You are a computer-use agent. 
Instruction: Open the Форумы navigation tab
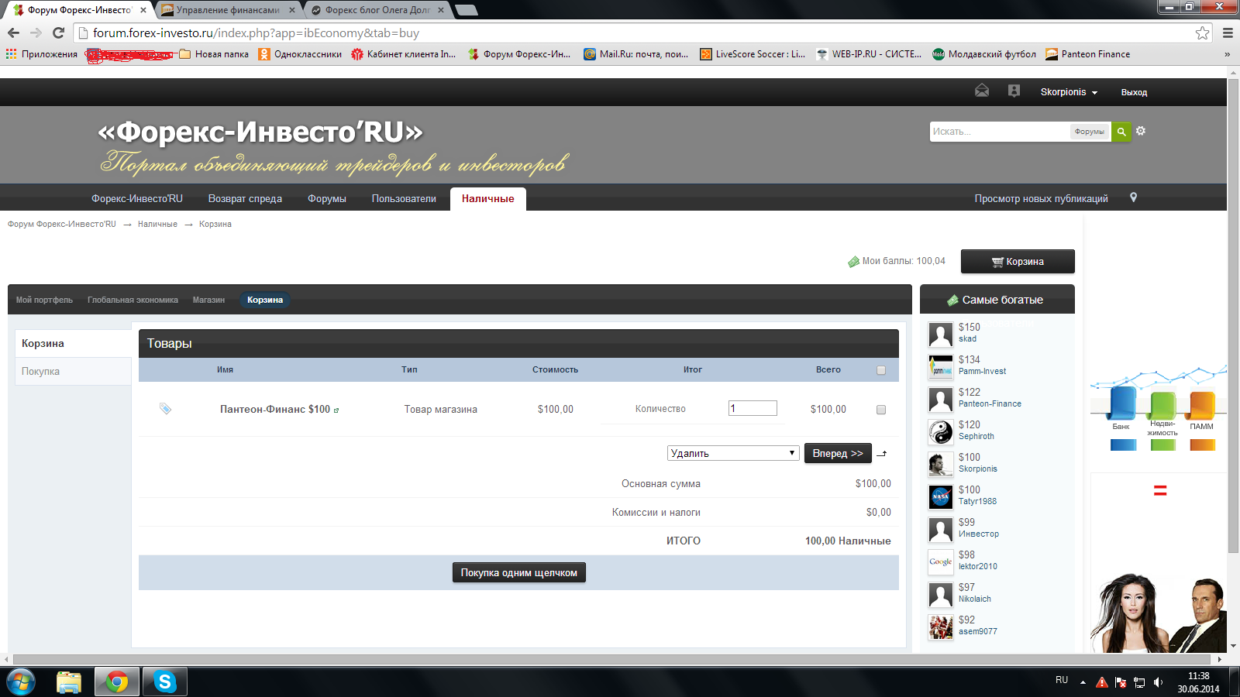click(x=326, y=198)
